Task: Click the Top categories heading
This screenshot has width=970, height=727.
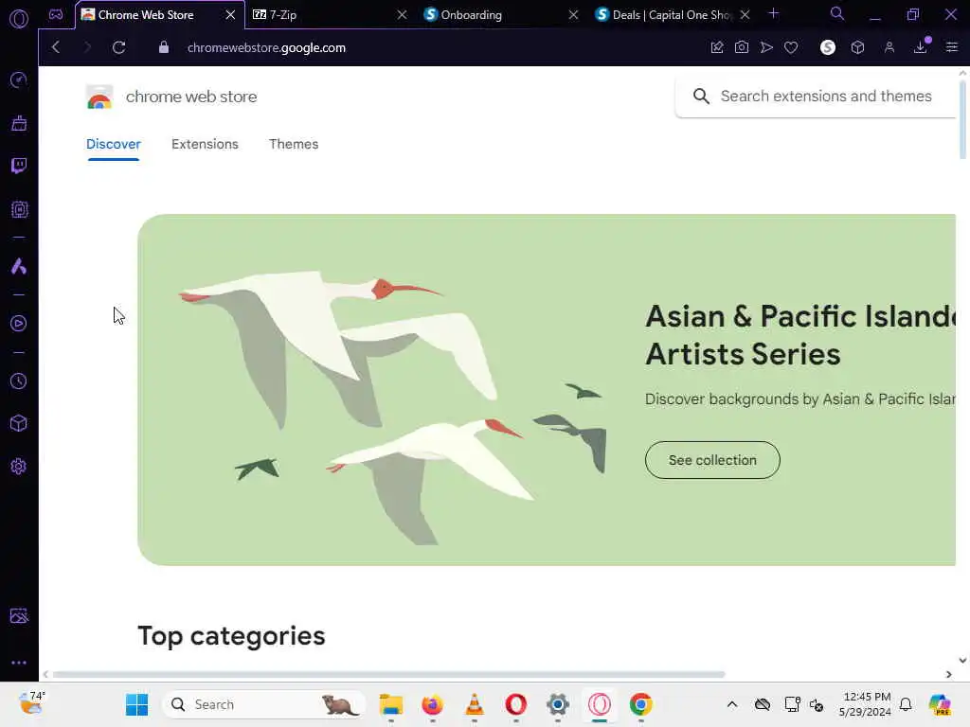Action: point(231,636)
